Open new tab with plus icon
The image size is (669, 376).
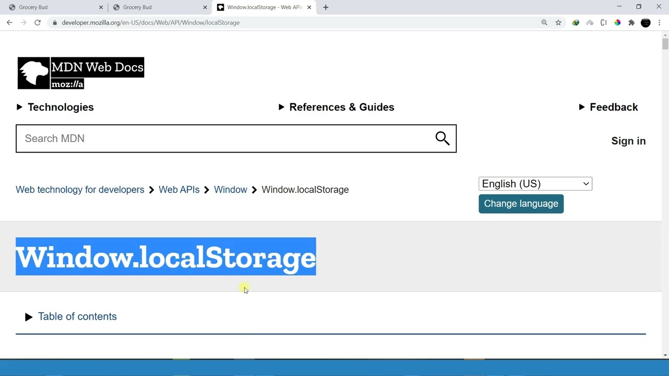[x=326, y=7]
